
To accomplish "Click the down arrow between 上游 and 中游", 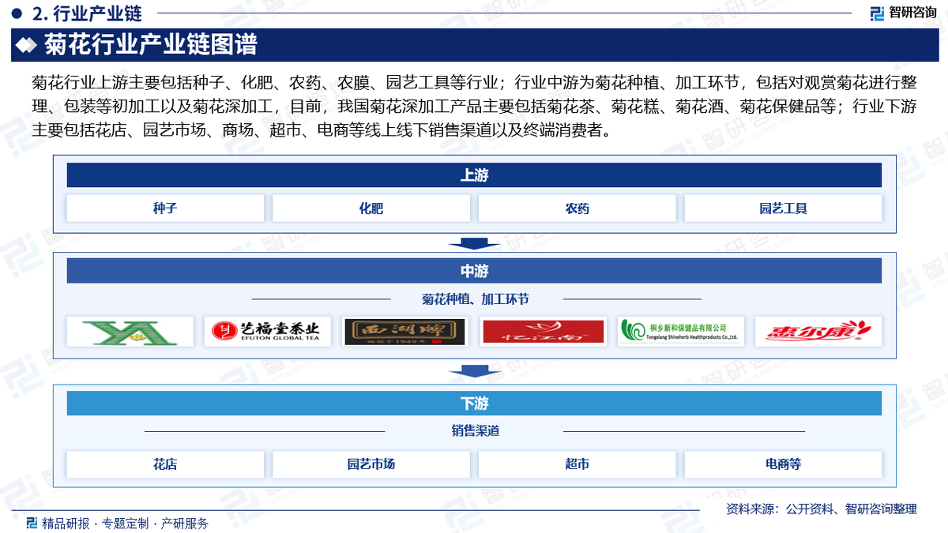I will tap(474, 243).
